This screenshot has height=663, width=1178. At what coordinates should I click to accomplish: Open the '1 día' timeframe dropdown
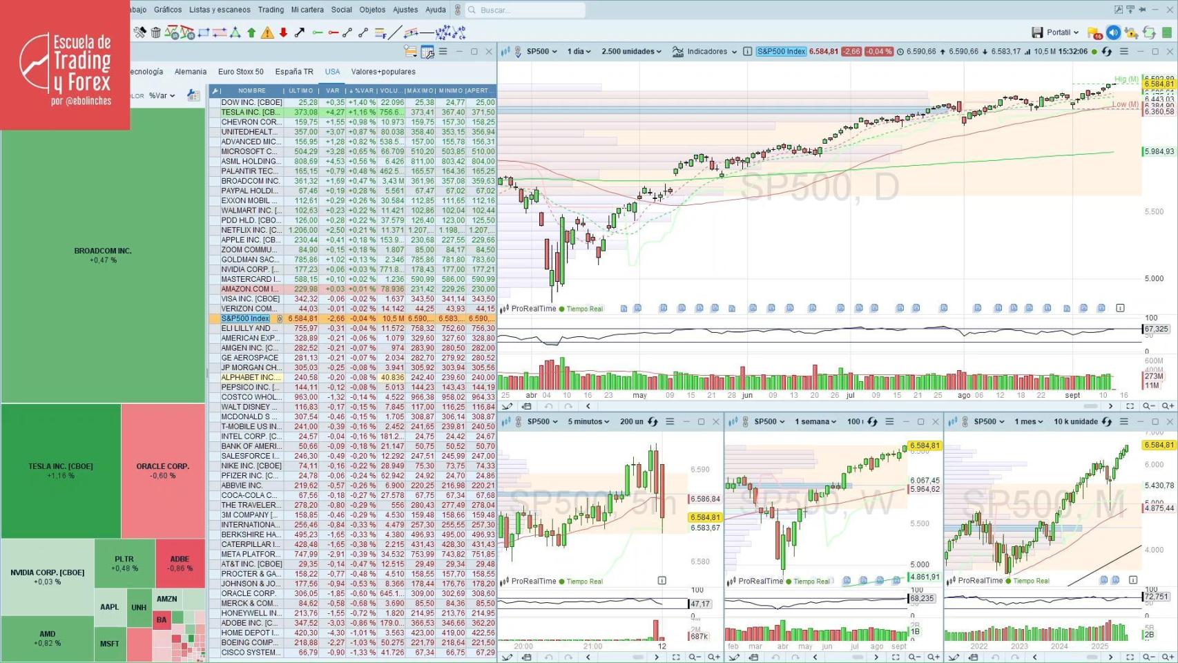[x=579, y=52]
